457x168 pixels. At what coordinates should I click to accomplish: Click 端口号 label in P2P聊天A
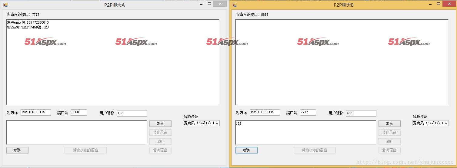click(x=62, y=113)
